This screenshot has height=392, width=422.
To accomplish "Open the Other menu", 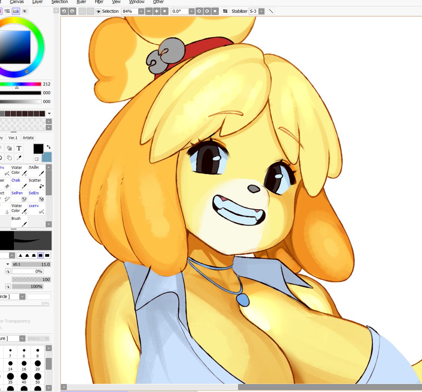I will [x=158, y=2].
